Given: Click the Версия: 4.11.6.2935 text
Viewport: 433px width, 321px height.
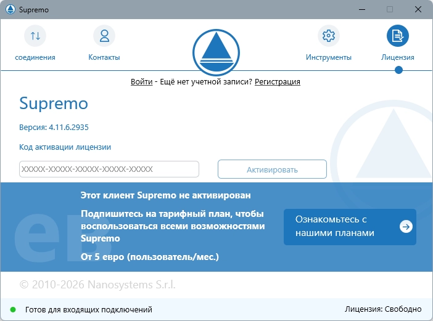Looking at the screenshot, I should tap(54, 127).
